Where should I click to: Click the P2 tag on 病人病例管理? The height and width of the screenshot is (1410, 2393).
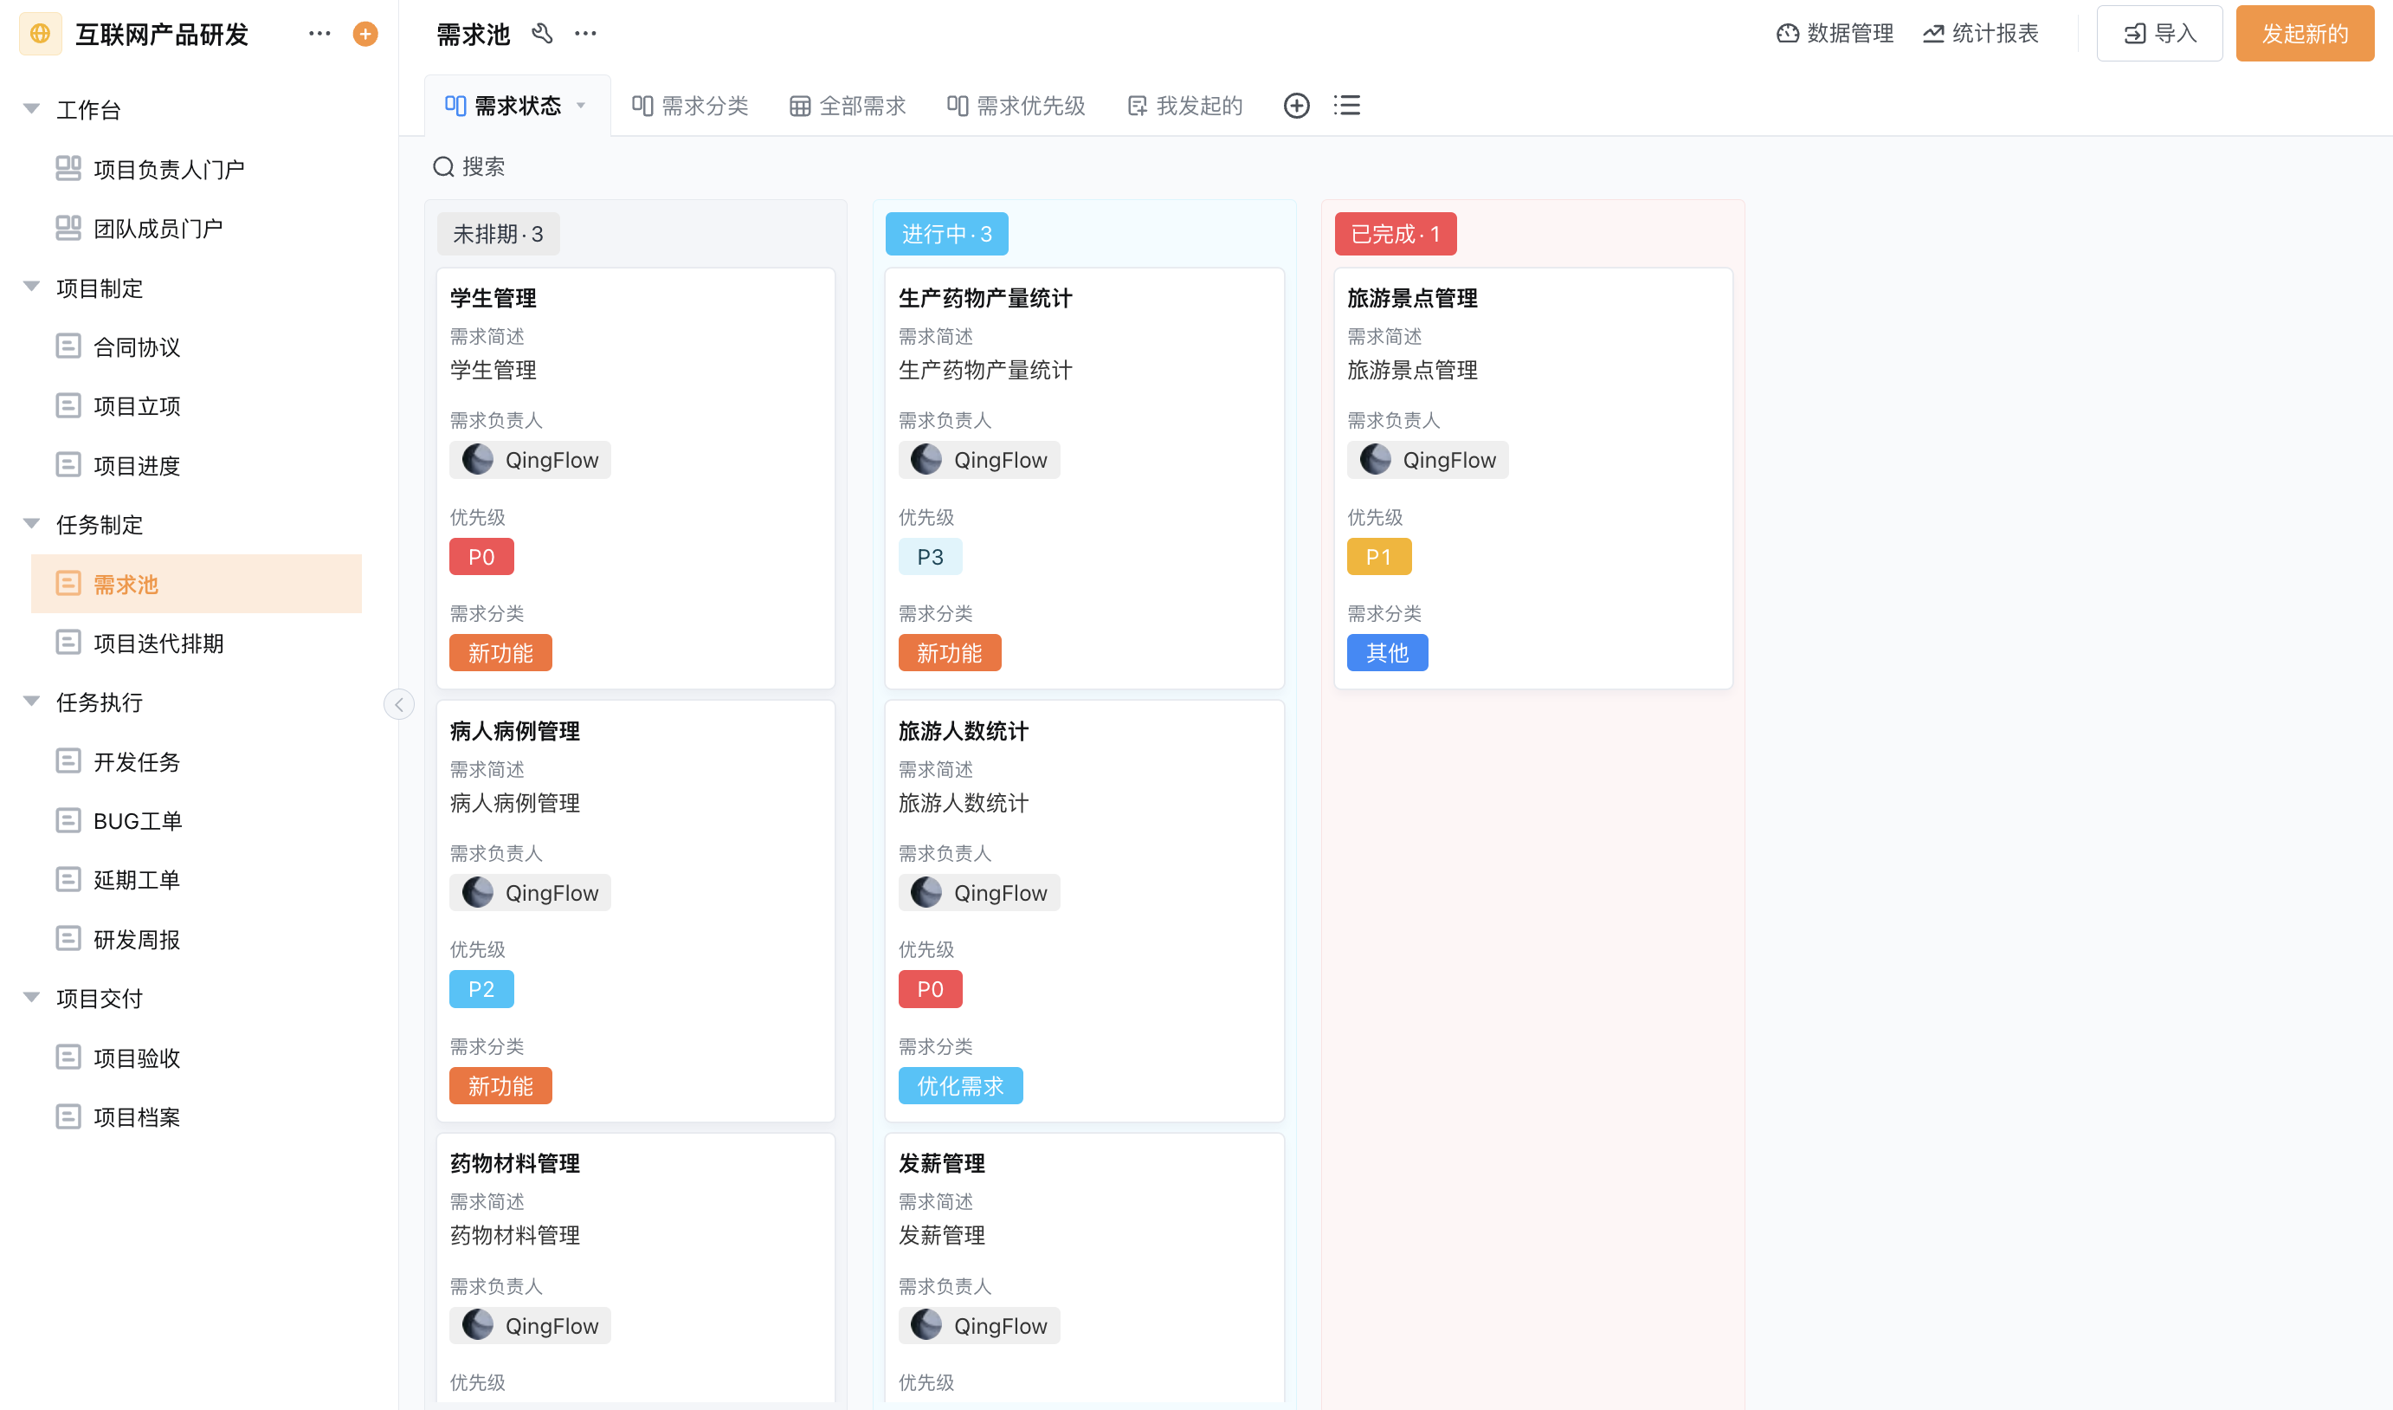point(481,989)
